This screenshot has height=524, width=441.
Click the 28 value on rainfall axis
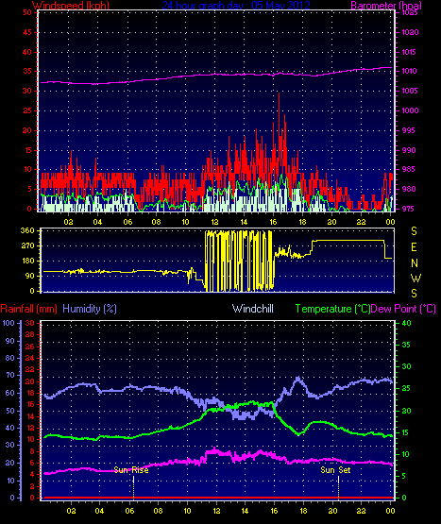(30, 334)
